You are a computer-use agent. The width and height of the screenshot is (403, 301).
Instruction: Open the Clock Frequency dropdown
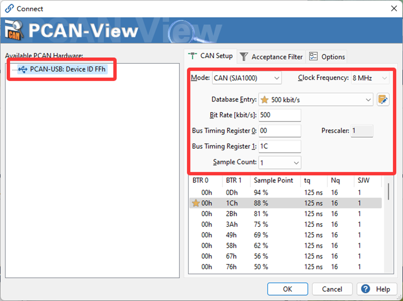[370, 78]
